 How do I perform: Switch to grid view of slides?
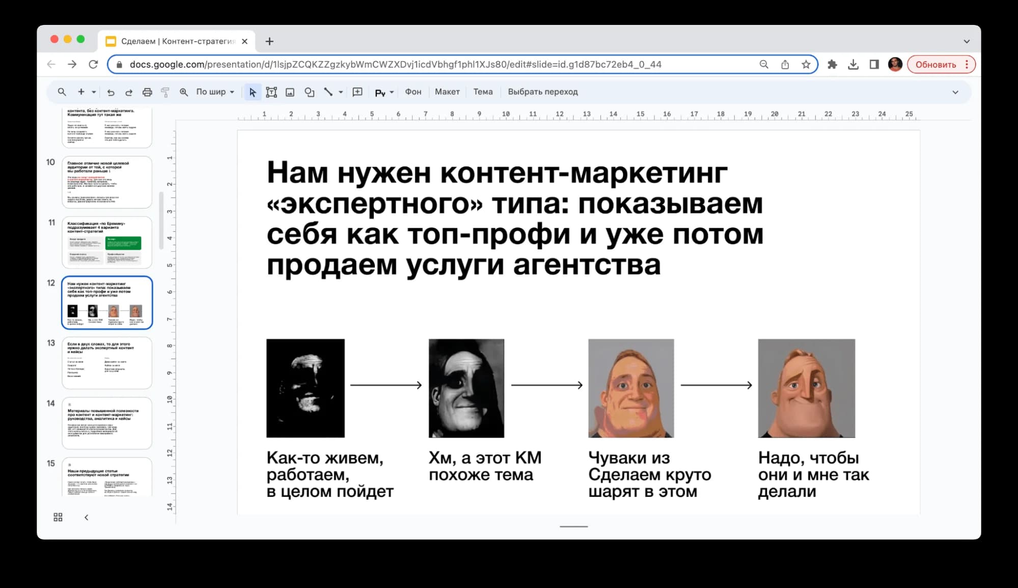pyautogui.click(x=58, y=517)
